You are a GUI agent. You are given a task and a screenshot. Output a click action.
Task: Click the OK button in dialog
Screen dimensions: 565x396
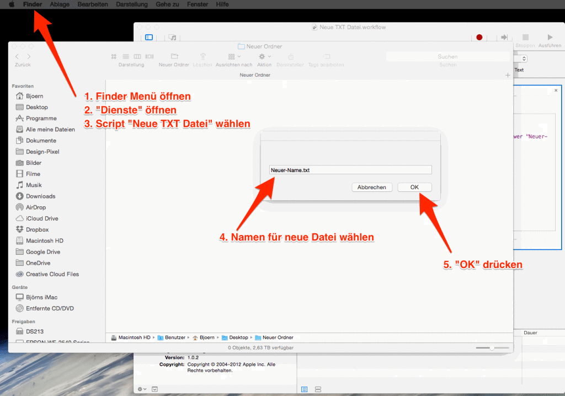pyautogui.click(x=414, y=188)
